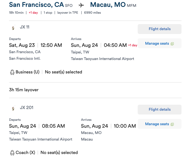Viewport: 187px width, 160px height.
Task: Click the airplane icon between cities
Action: [81, 5]
